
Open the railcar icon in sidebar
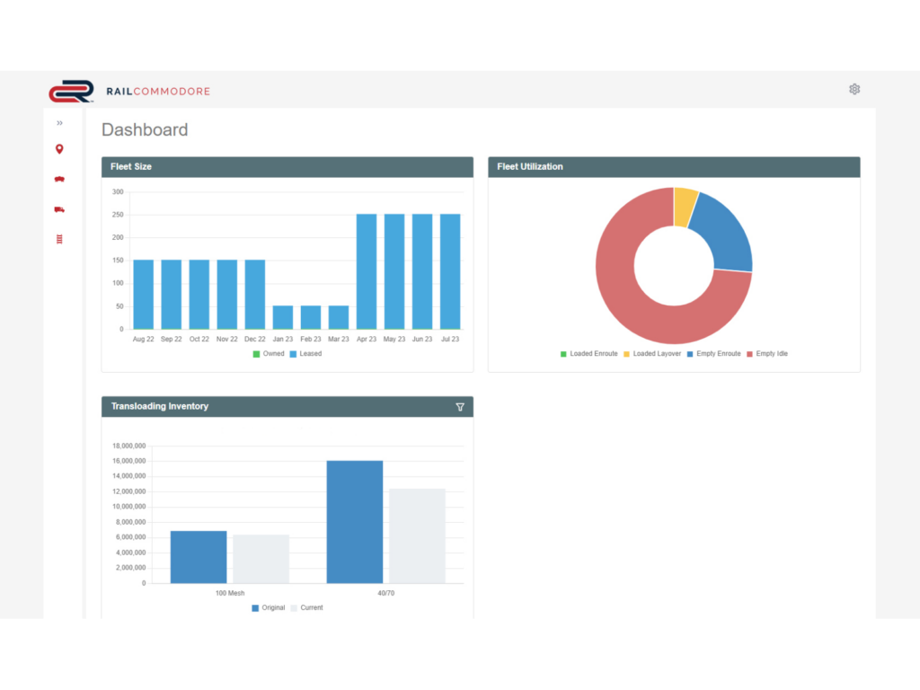coord(59,179)
